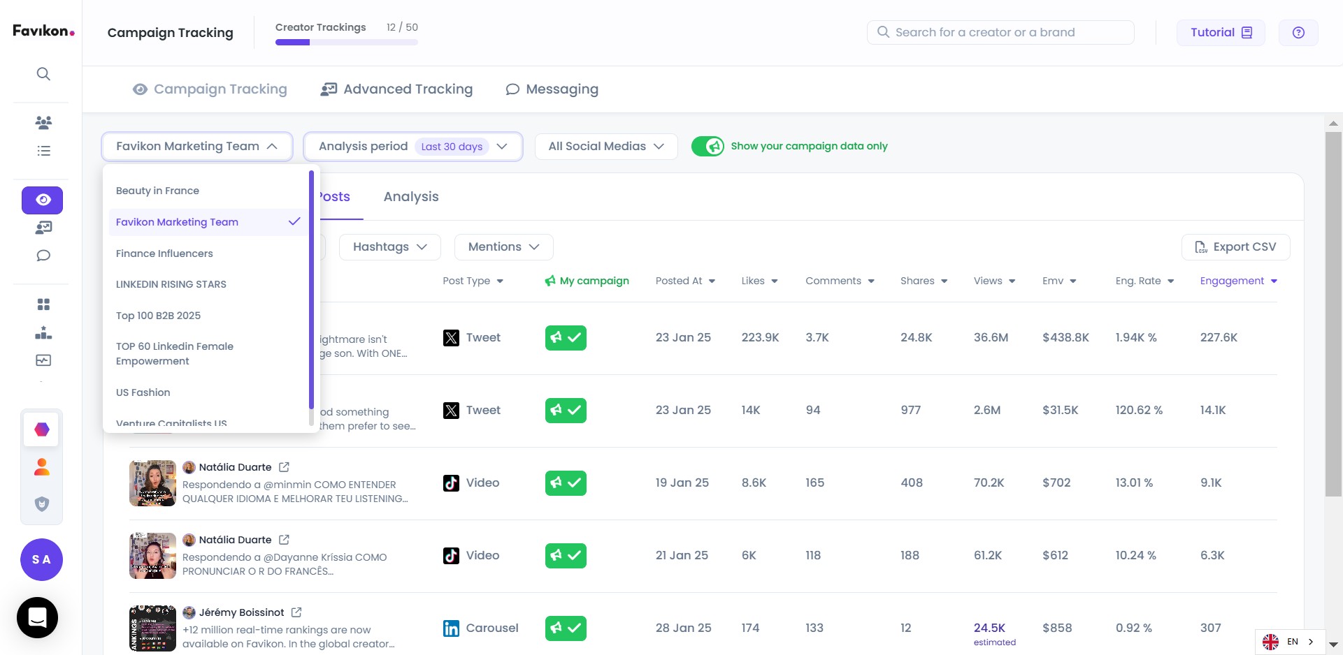Screen dimensions: 1343x655
Task: Click the language selector arrow
Action: pyautogui.click(x=1311, y=642)
